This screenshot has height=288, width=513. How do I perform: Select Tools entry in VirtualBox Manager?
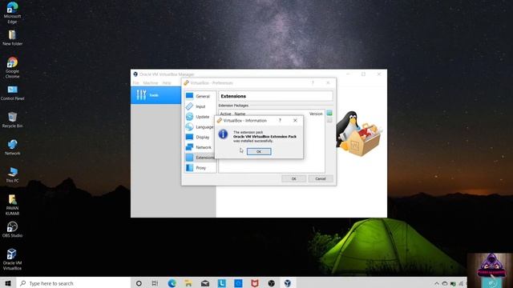coord(156,95)
